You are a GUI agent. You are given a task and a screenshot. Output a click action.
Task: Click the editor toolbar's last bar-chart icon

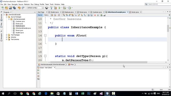click(x=104, y=15)
